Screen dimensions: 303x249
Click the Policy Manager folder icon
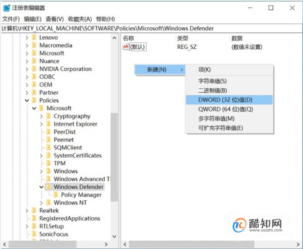pos(56,195)
